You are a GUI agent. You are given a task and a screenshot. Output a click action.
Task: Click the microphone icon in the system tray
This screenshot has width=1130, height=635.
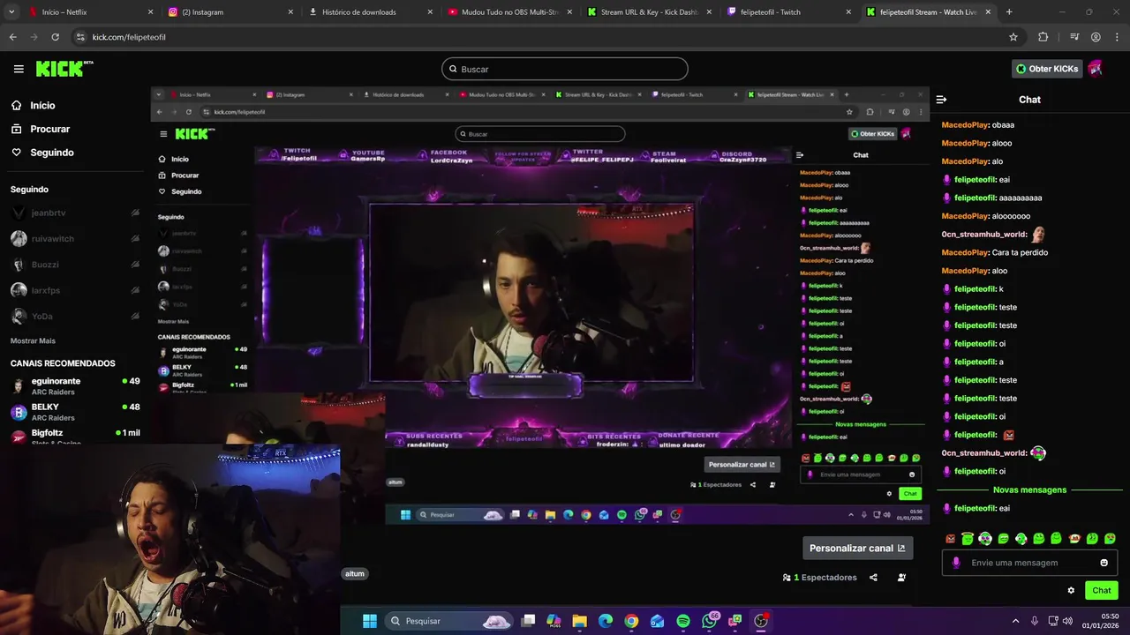[1035, 621]
